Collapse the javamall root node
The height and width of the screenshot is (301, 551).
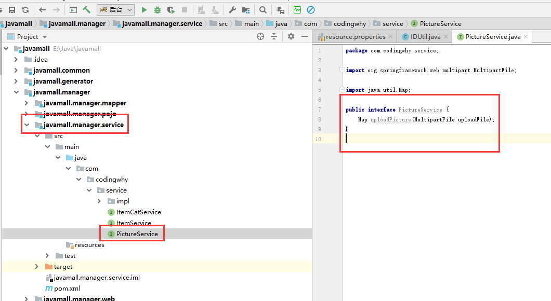6,48
